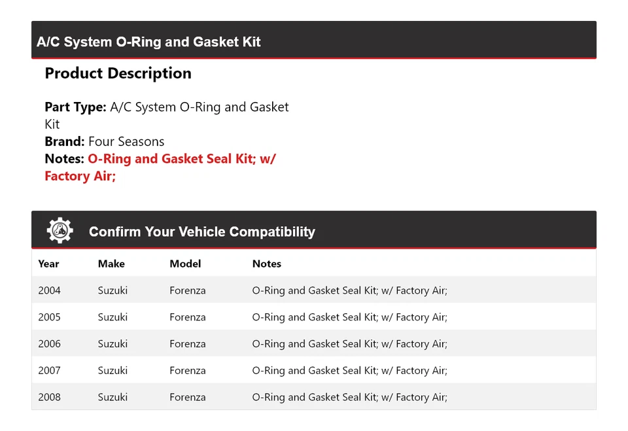Click the Year column header
Screen dimensions: 628x431
[48, 264]
